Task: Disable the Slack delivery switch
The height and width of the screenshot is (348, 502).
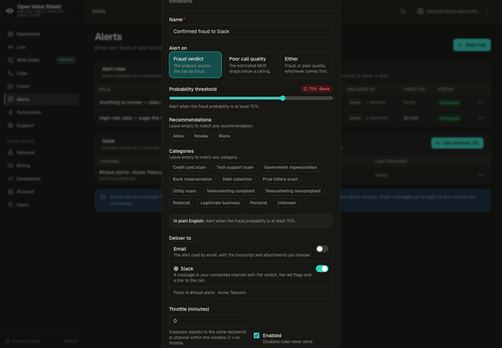Action: click(x=322, y=269)
